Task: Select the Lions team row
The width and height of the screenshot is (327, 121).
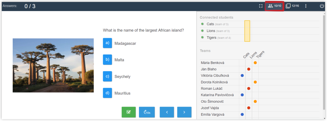Action: [x=259, y=31]
